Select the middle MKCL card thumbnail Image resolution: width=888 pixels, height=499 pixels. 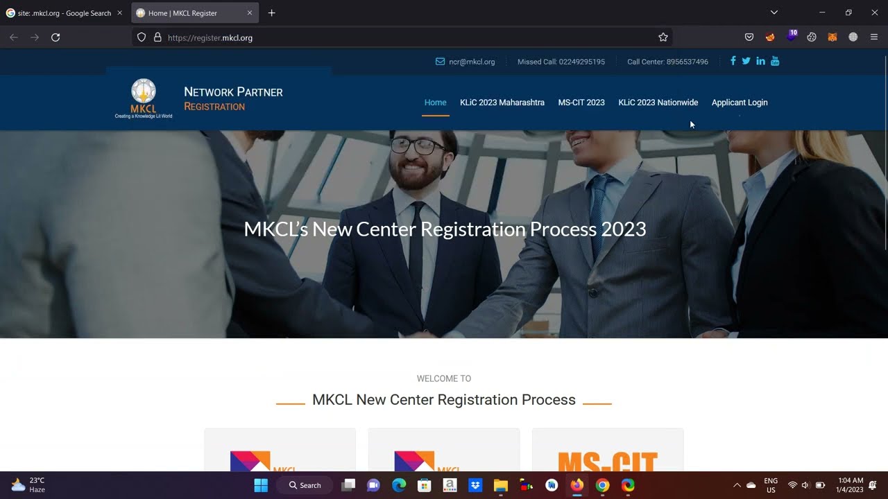pyautogui.click(x=444, y=450)
